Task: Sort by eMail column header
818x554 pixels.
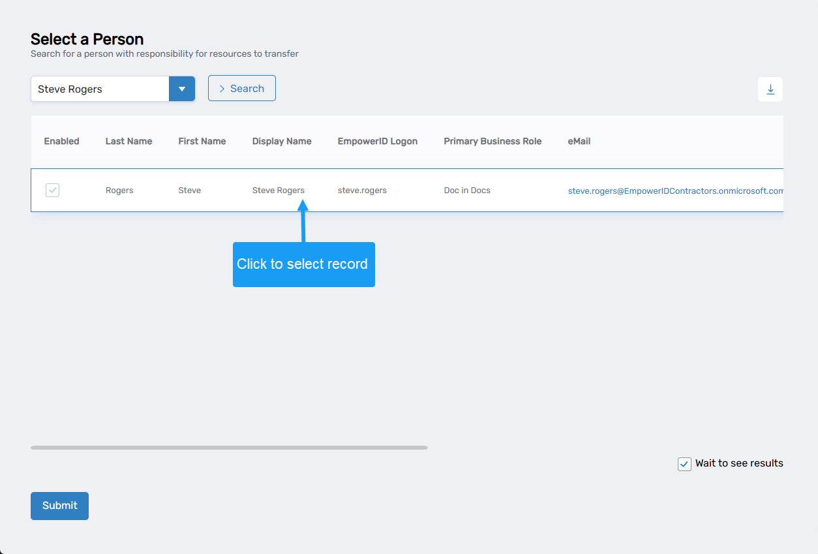Action: [x=579, y=141]
